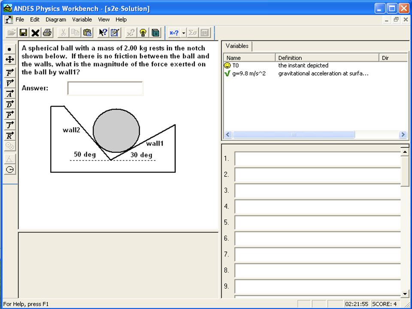Select the Momentum vector P tool
The image size is (412, 309).
tap(10, 115)
